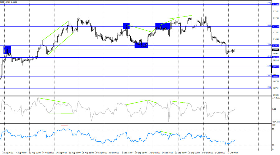Click the 1.0961 axis price value
280x155 pixels.
pos(276,53)
